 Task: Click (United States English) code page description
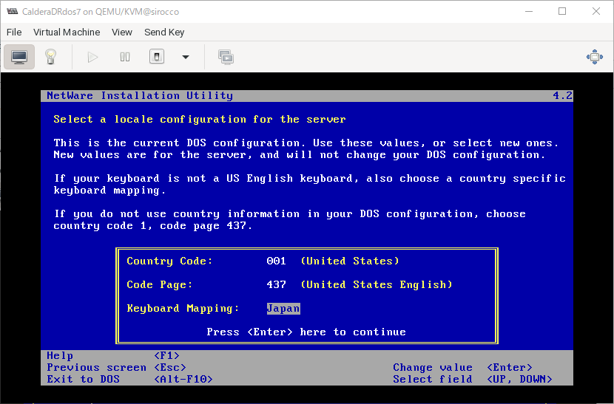point(377,284)
